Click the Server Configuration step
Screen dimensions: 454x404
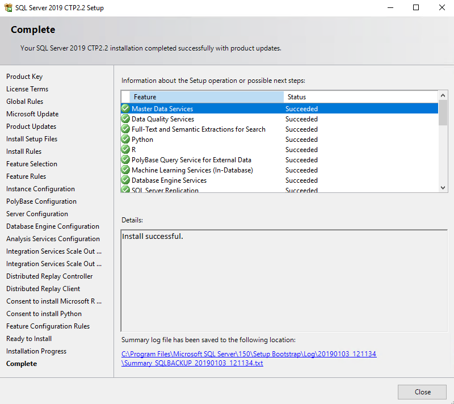(x=37, y=214)
